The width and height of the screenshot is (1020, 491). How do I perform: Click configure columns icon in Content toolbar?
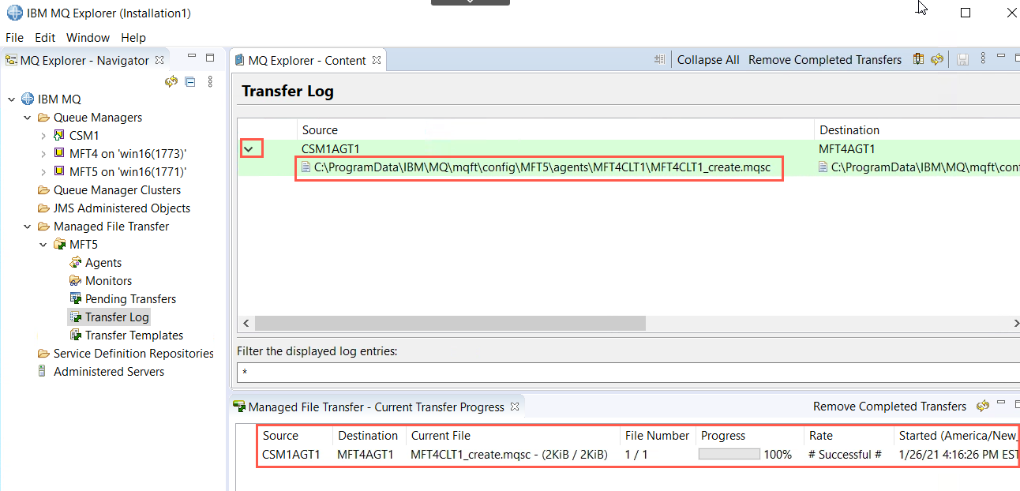(918, 59)
